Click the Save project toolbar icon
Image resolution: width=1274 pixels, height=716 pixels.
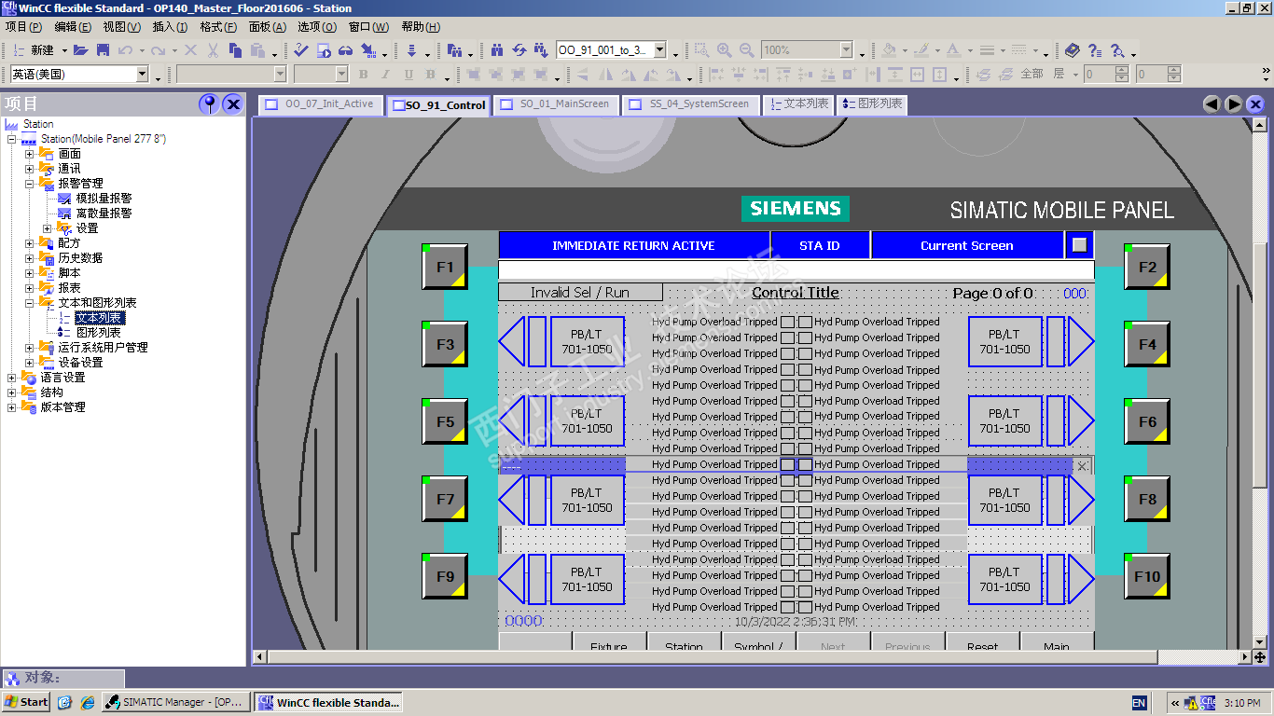[103, 50]
